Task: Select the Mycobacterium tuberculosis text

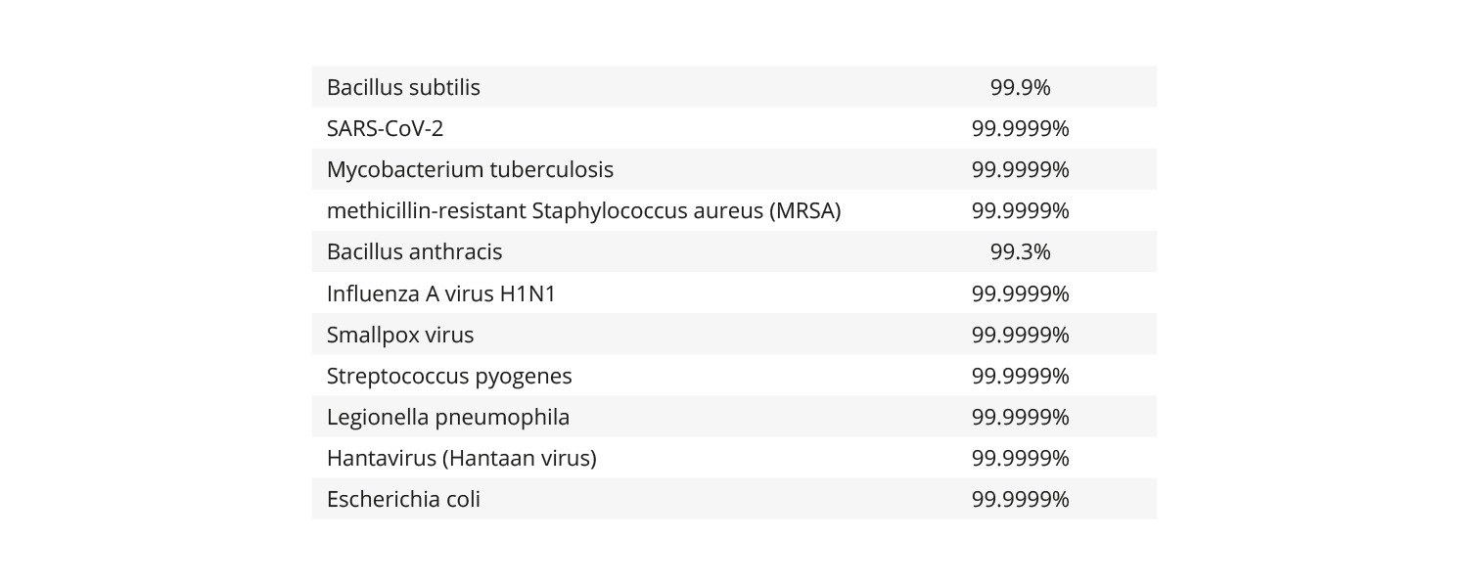Action: (x=470, y=169)
